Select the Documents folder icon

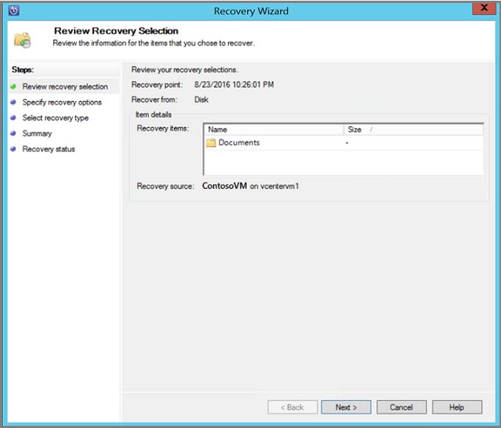(211, 143)
